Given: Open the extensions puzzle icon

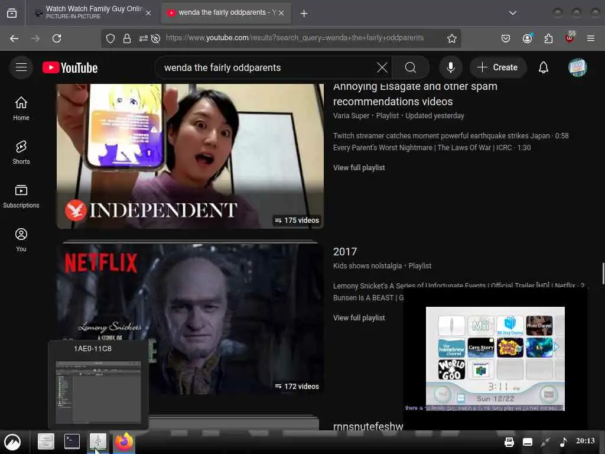Looking at the screenshot, I should click(548, 38).
